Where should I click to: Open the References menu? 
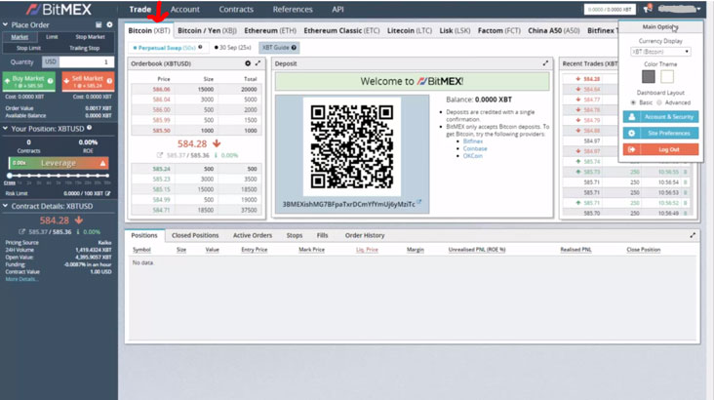tap(293, 9)
